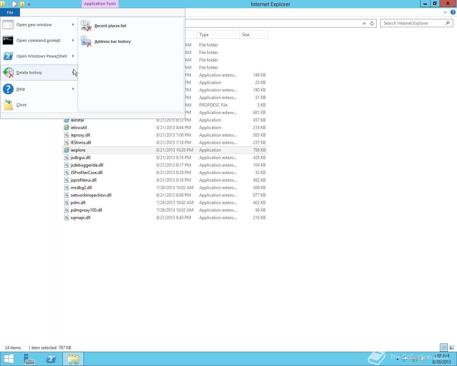Select the networkinspection.dll file
Viewport: 457px width, 366px height.
[x=91, y=195]
